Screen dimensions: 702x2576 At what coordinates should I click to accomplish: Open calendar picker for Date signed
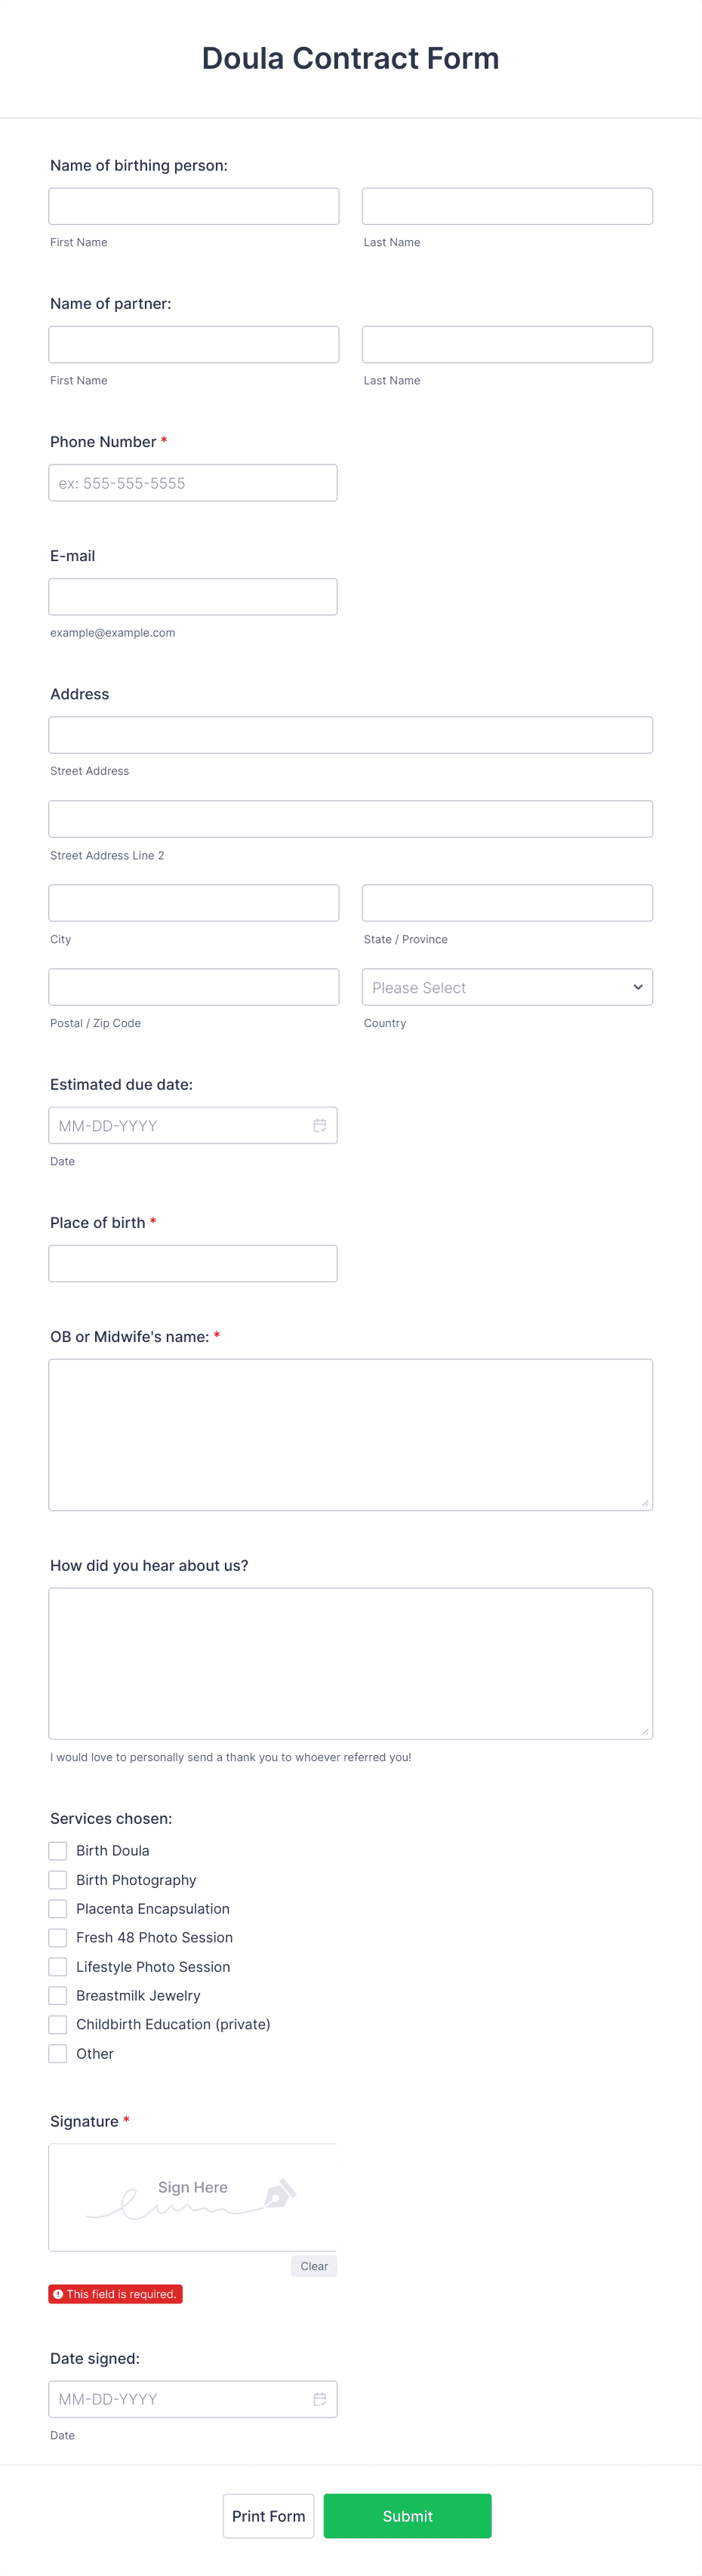(319, 2398)
